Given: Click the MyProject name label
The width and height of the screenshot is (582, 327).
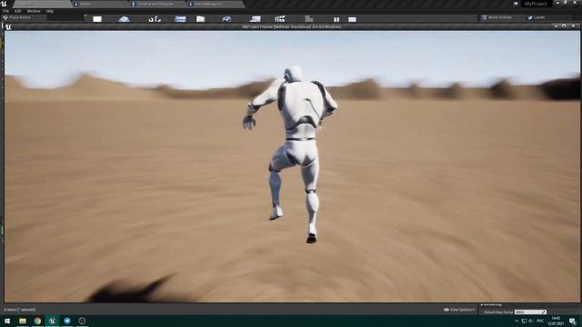Looking at the screenshot, I should 536,4.
